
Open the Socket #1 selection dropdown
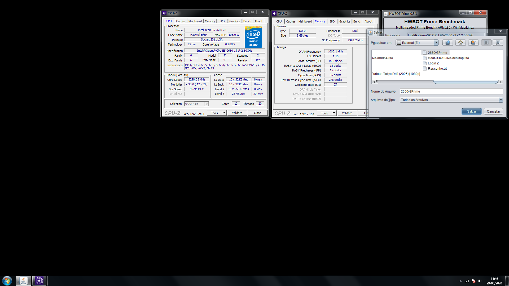[196, 104]
